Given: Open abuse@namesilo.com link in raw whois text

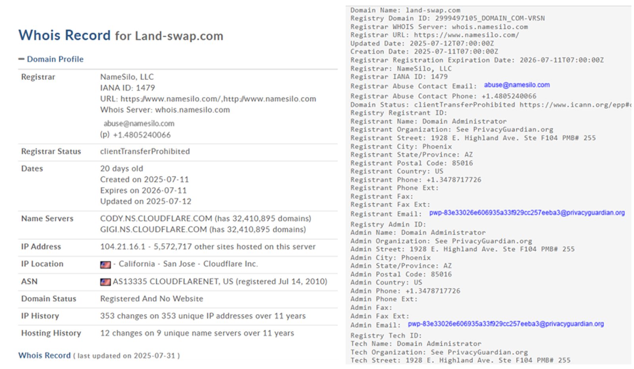Looking at the screenshot, I should click(517, 85).
